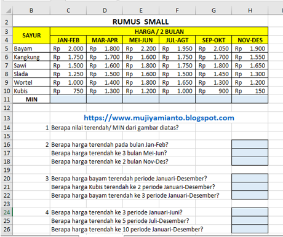The height and width of the screenshot is (237, 283).
Task: Select column B header
Action: tap(31, 10)
